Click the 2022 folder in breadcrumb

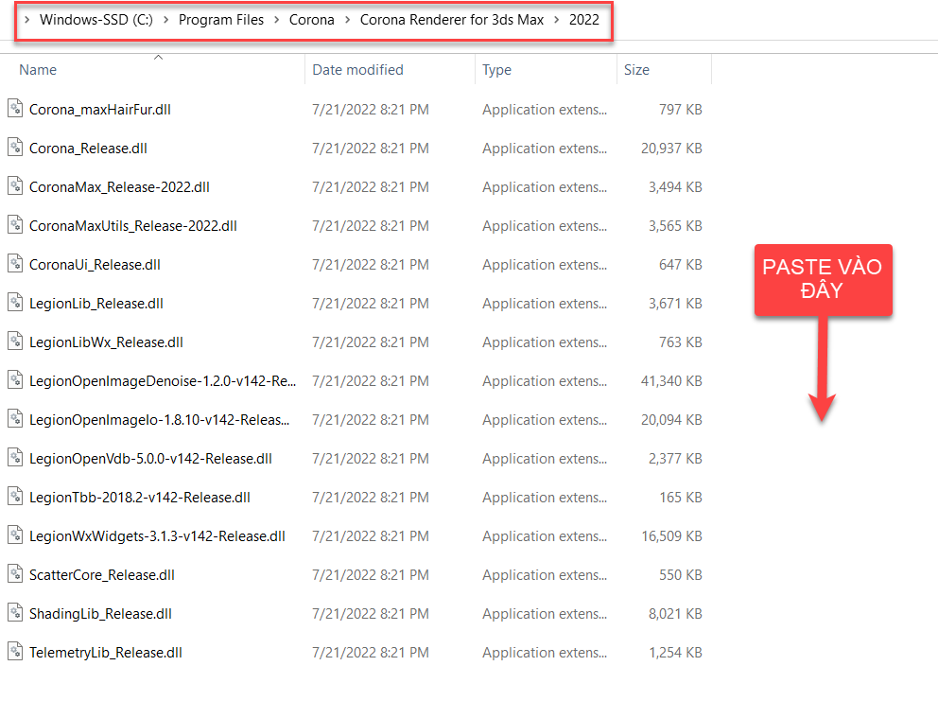583,20
